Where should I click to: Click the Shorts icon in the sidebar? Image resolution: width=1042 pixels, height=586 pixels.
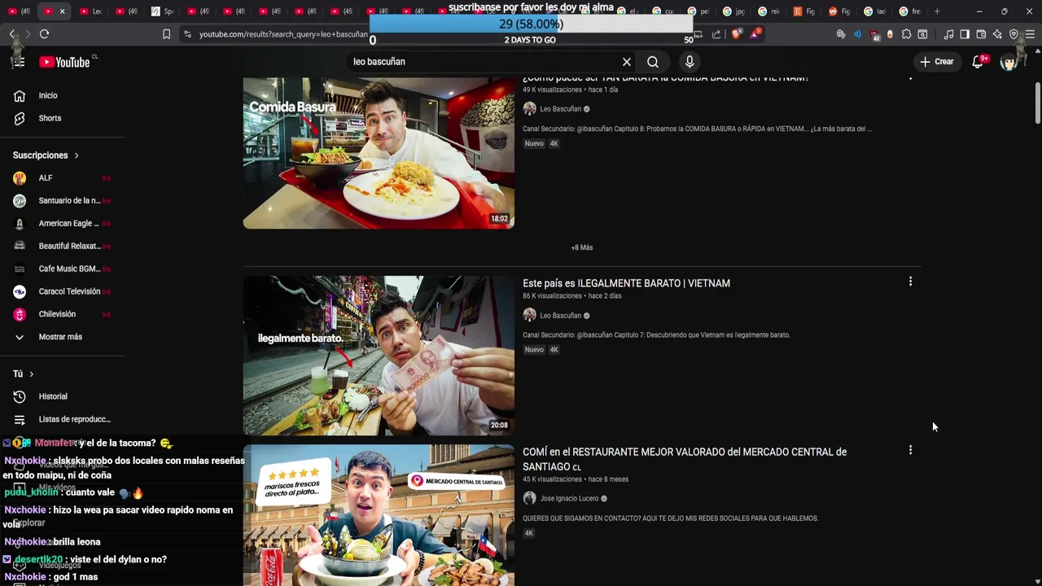pyautogui.click(x=20, y=118)
